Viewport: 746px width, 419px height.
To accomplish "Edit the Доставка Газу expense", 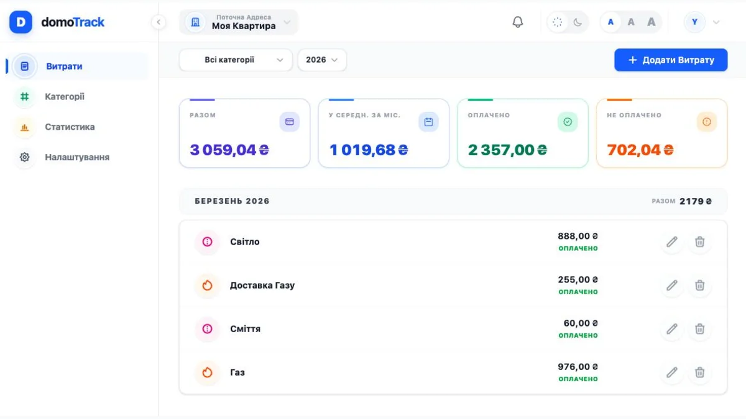I will [672, 286].
